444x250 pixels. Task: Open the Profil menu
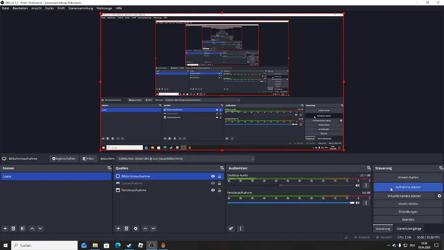(61, 8)
